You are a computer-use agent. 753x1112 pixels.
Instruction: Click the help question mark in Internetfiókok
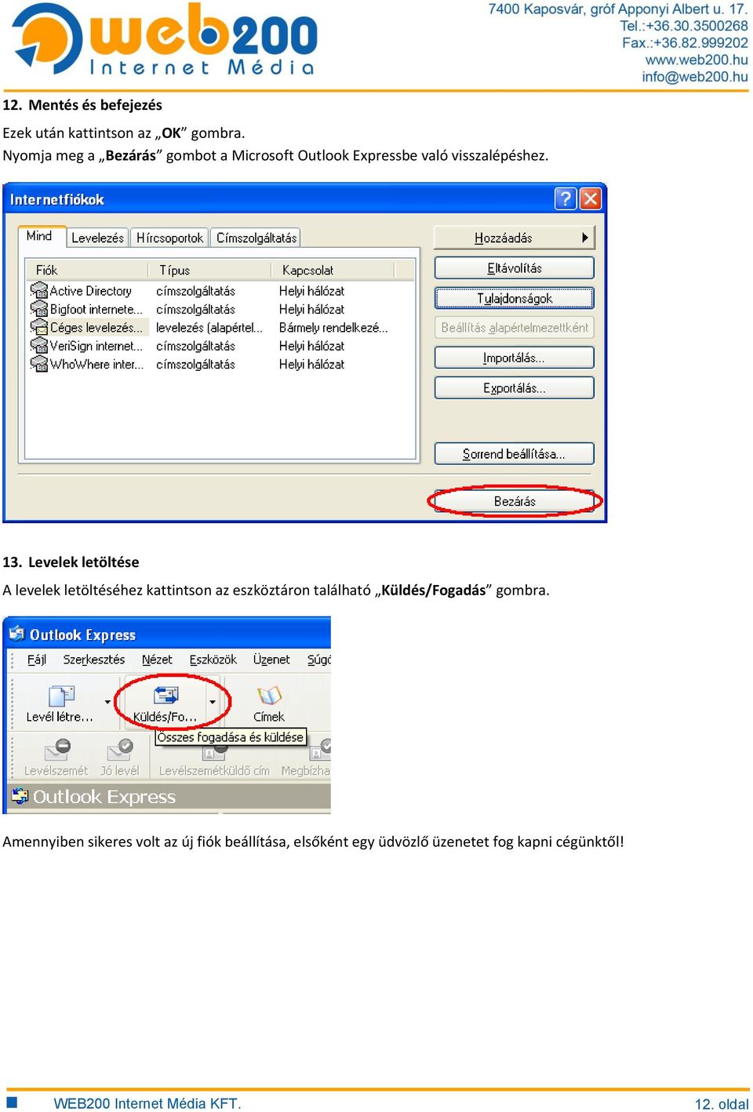566,198
